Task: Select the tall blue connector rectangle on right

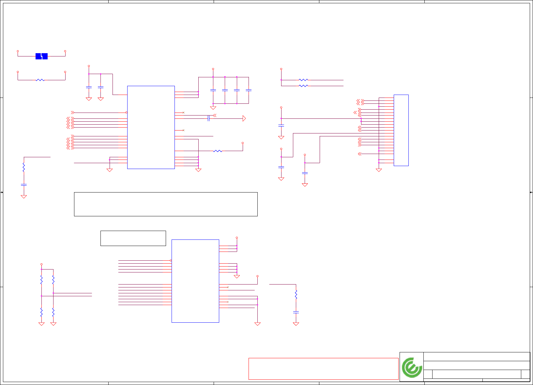Action: point(401,130)
